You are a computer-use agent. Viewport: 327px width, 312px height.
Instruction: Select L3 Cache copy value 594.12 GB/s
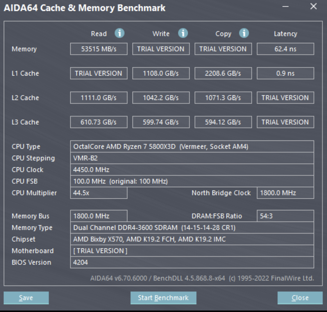[223, 122]
